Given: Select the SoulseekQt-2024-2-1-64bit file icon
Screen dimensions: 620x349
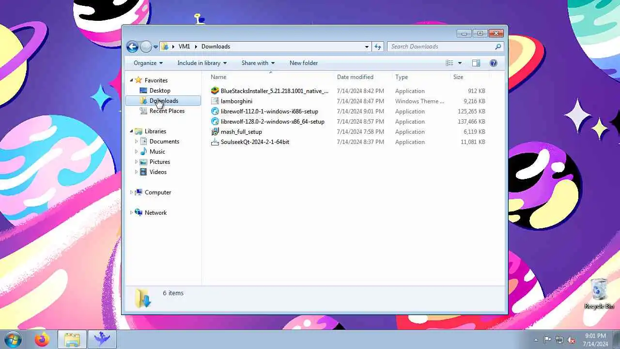Looking at the screenshot, I should tap(215, 142).
